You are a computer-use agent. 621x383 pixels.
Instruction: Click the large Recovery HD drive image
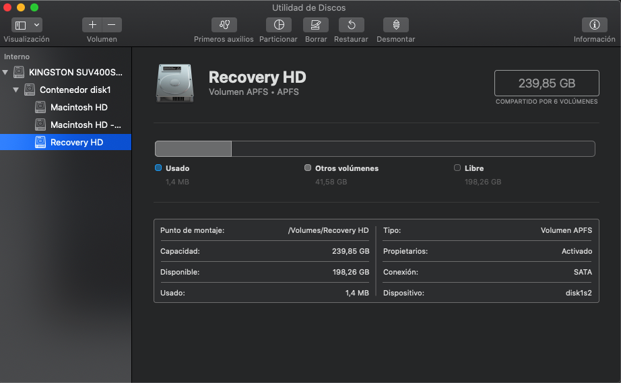coord(174,83)
